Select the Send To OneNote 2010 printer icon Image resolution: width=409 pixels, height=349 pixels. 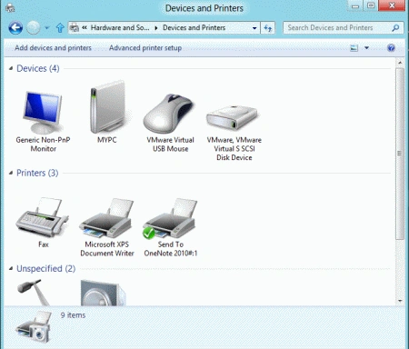(170, 218)
